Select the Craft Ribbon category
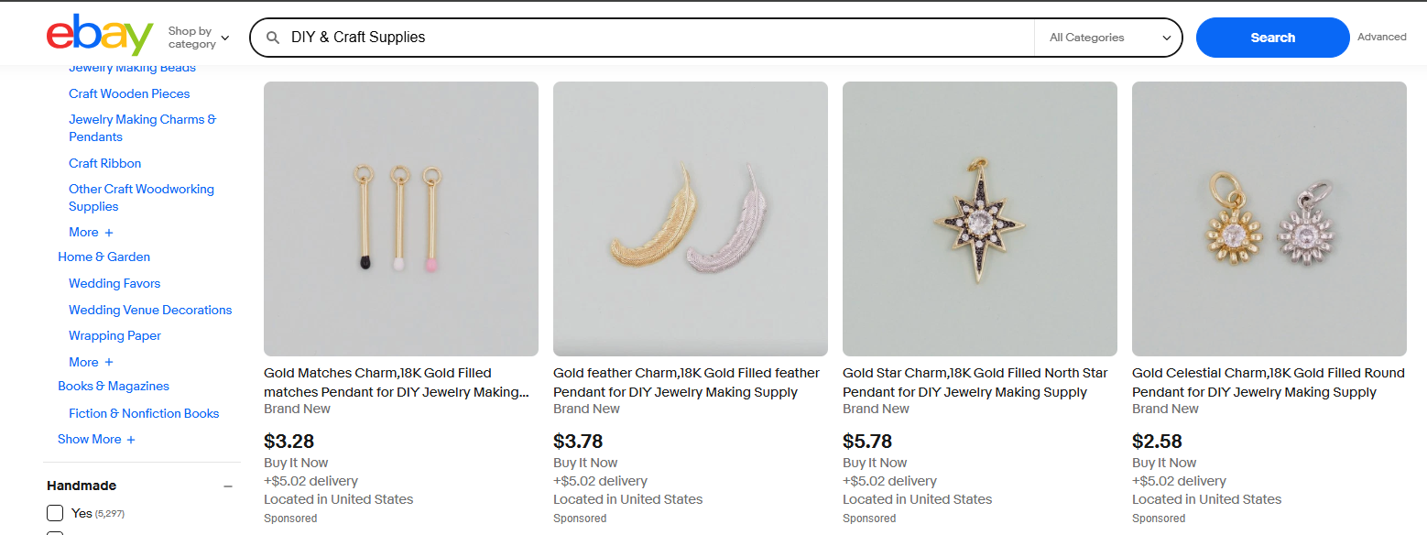Viewport: 1427px width, 535px height. pyautogui.click(x=104, y=163)
